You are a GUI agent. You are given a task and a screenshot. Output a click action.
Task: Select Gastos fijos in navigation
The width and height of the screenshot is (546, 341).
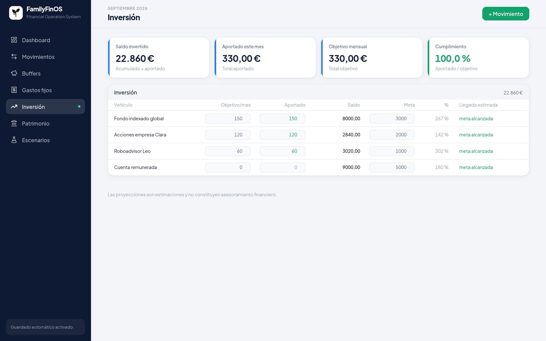[x=45, y=90]
